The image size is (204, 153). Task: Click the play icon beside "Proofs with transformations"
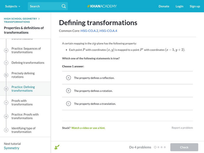coord(6,102)
